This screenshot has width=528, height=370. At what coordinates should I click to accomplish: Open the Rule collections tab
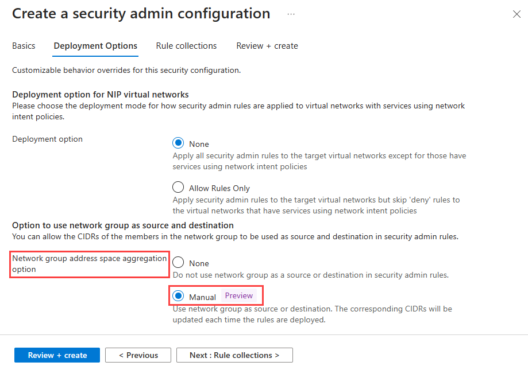tap(186, 46)
